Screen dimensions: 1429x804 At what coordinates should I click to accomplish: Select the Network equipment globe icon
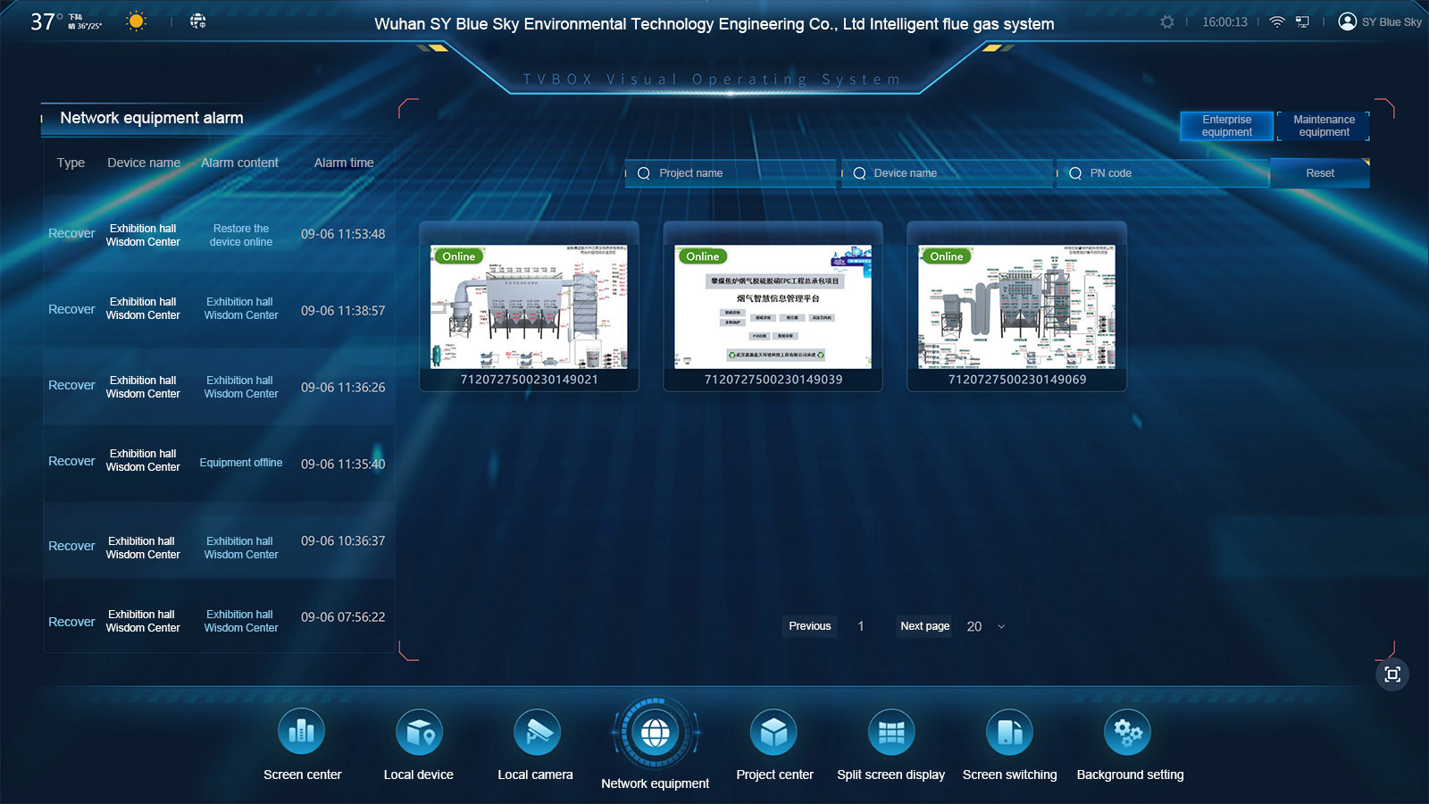656,733
